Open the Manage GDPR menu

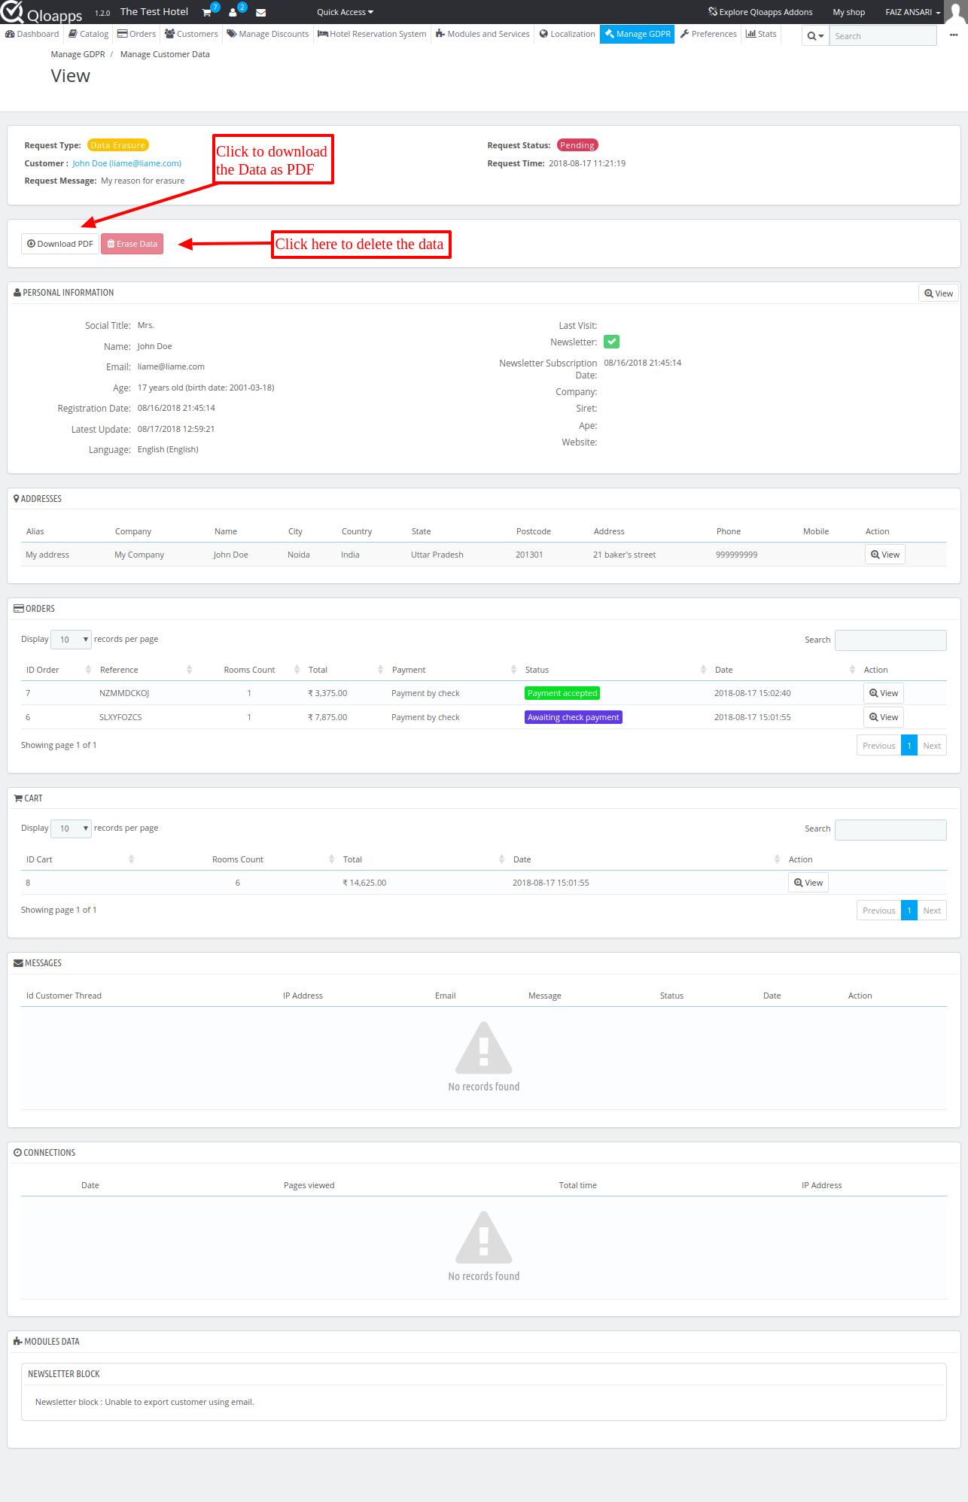click(637, 34)
